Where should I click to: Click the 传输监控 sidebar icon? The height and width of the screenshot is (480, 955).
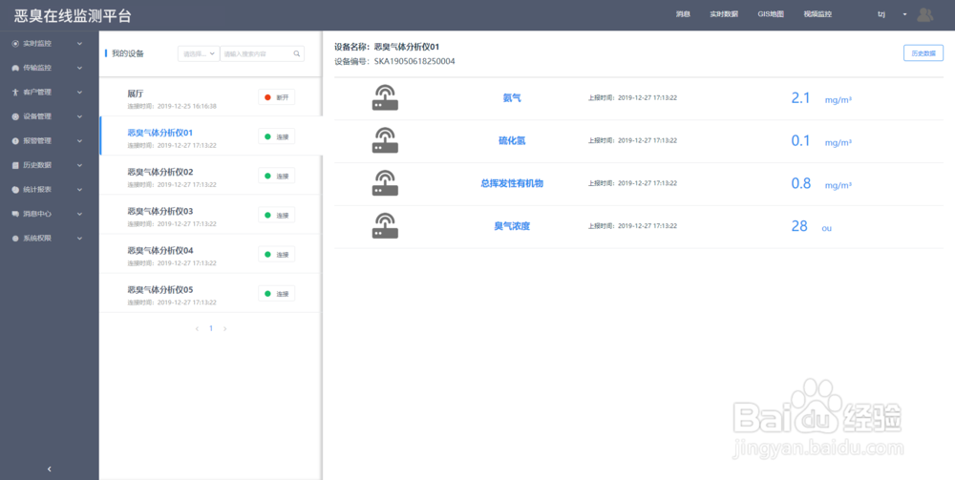point(16,68)
